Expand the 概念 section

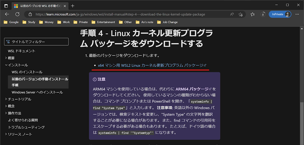[10, 106]
